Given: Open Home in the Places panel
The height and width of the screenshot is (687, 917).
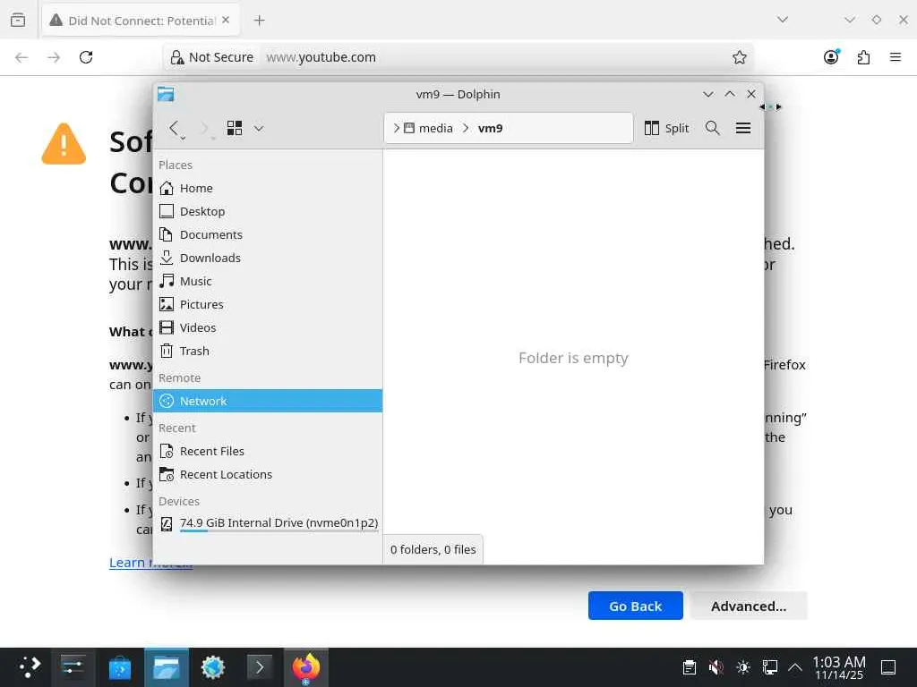Looking at the screenshot, I should (x=268, y=188).
